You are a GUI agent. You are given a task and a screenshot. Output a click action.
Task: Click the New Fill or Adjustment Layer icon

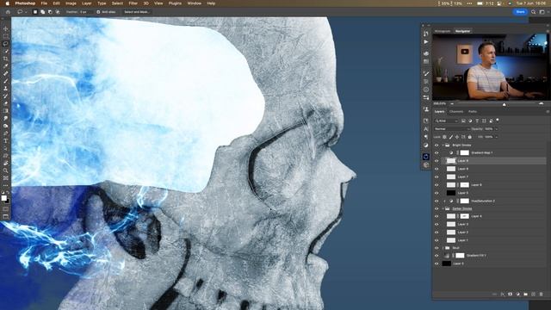[x=517, y=294]
